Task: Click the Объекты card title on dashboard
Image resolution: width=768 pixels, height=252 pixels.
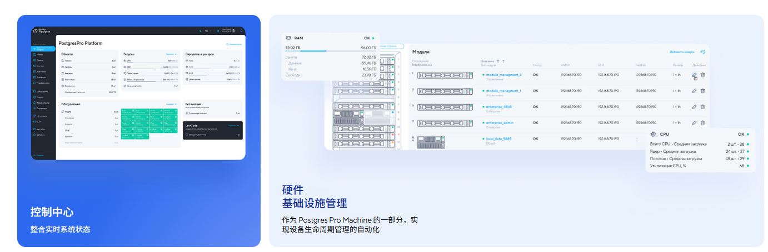Action: (67, 54)
